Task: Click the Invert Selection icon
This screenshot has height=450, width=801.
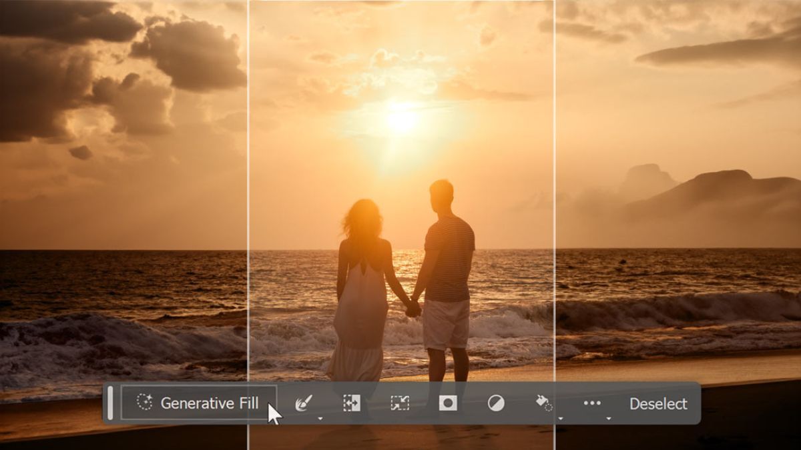Action: point(352,403)
